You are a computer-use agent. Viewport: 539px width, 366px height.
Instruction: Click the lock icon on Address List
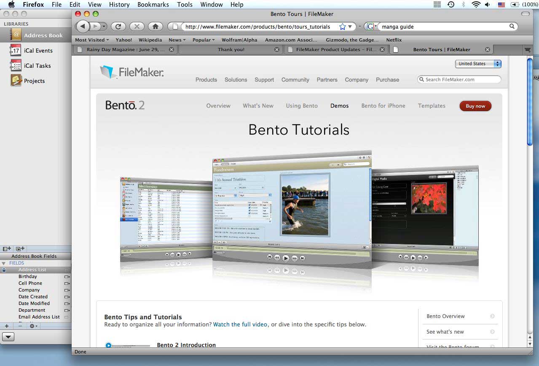(x=4, y=270)
